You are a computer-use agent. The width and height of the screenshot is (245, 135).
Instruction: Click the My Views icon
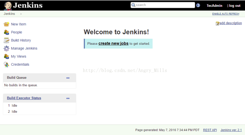point(6,57)
